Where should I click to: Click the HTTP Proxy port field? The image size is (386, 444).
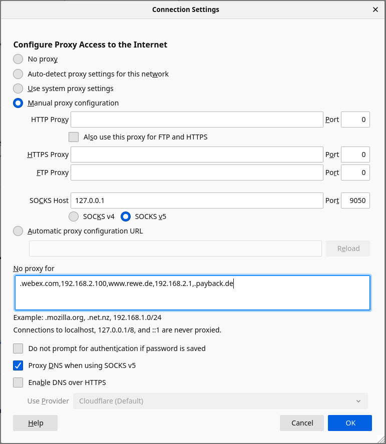(355, 119)
